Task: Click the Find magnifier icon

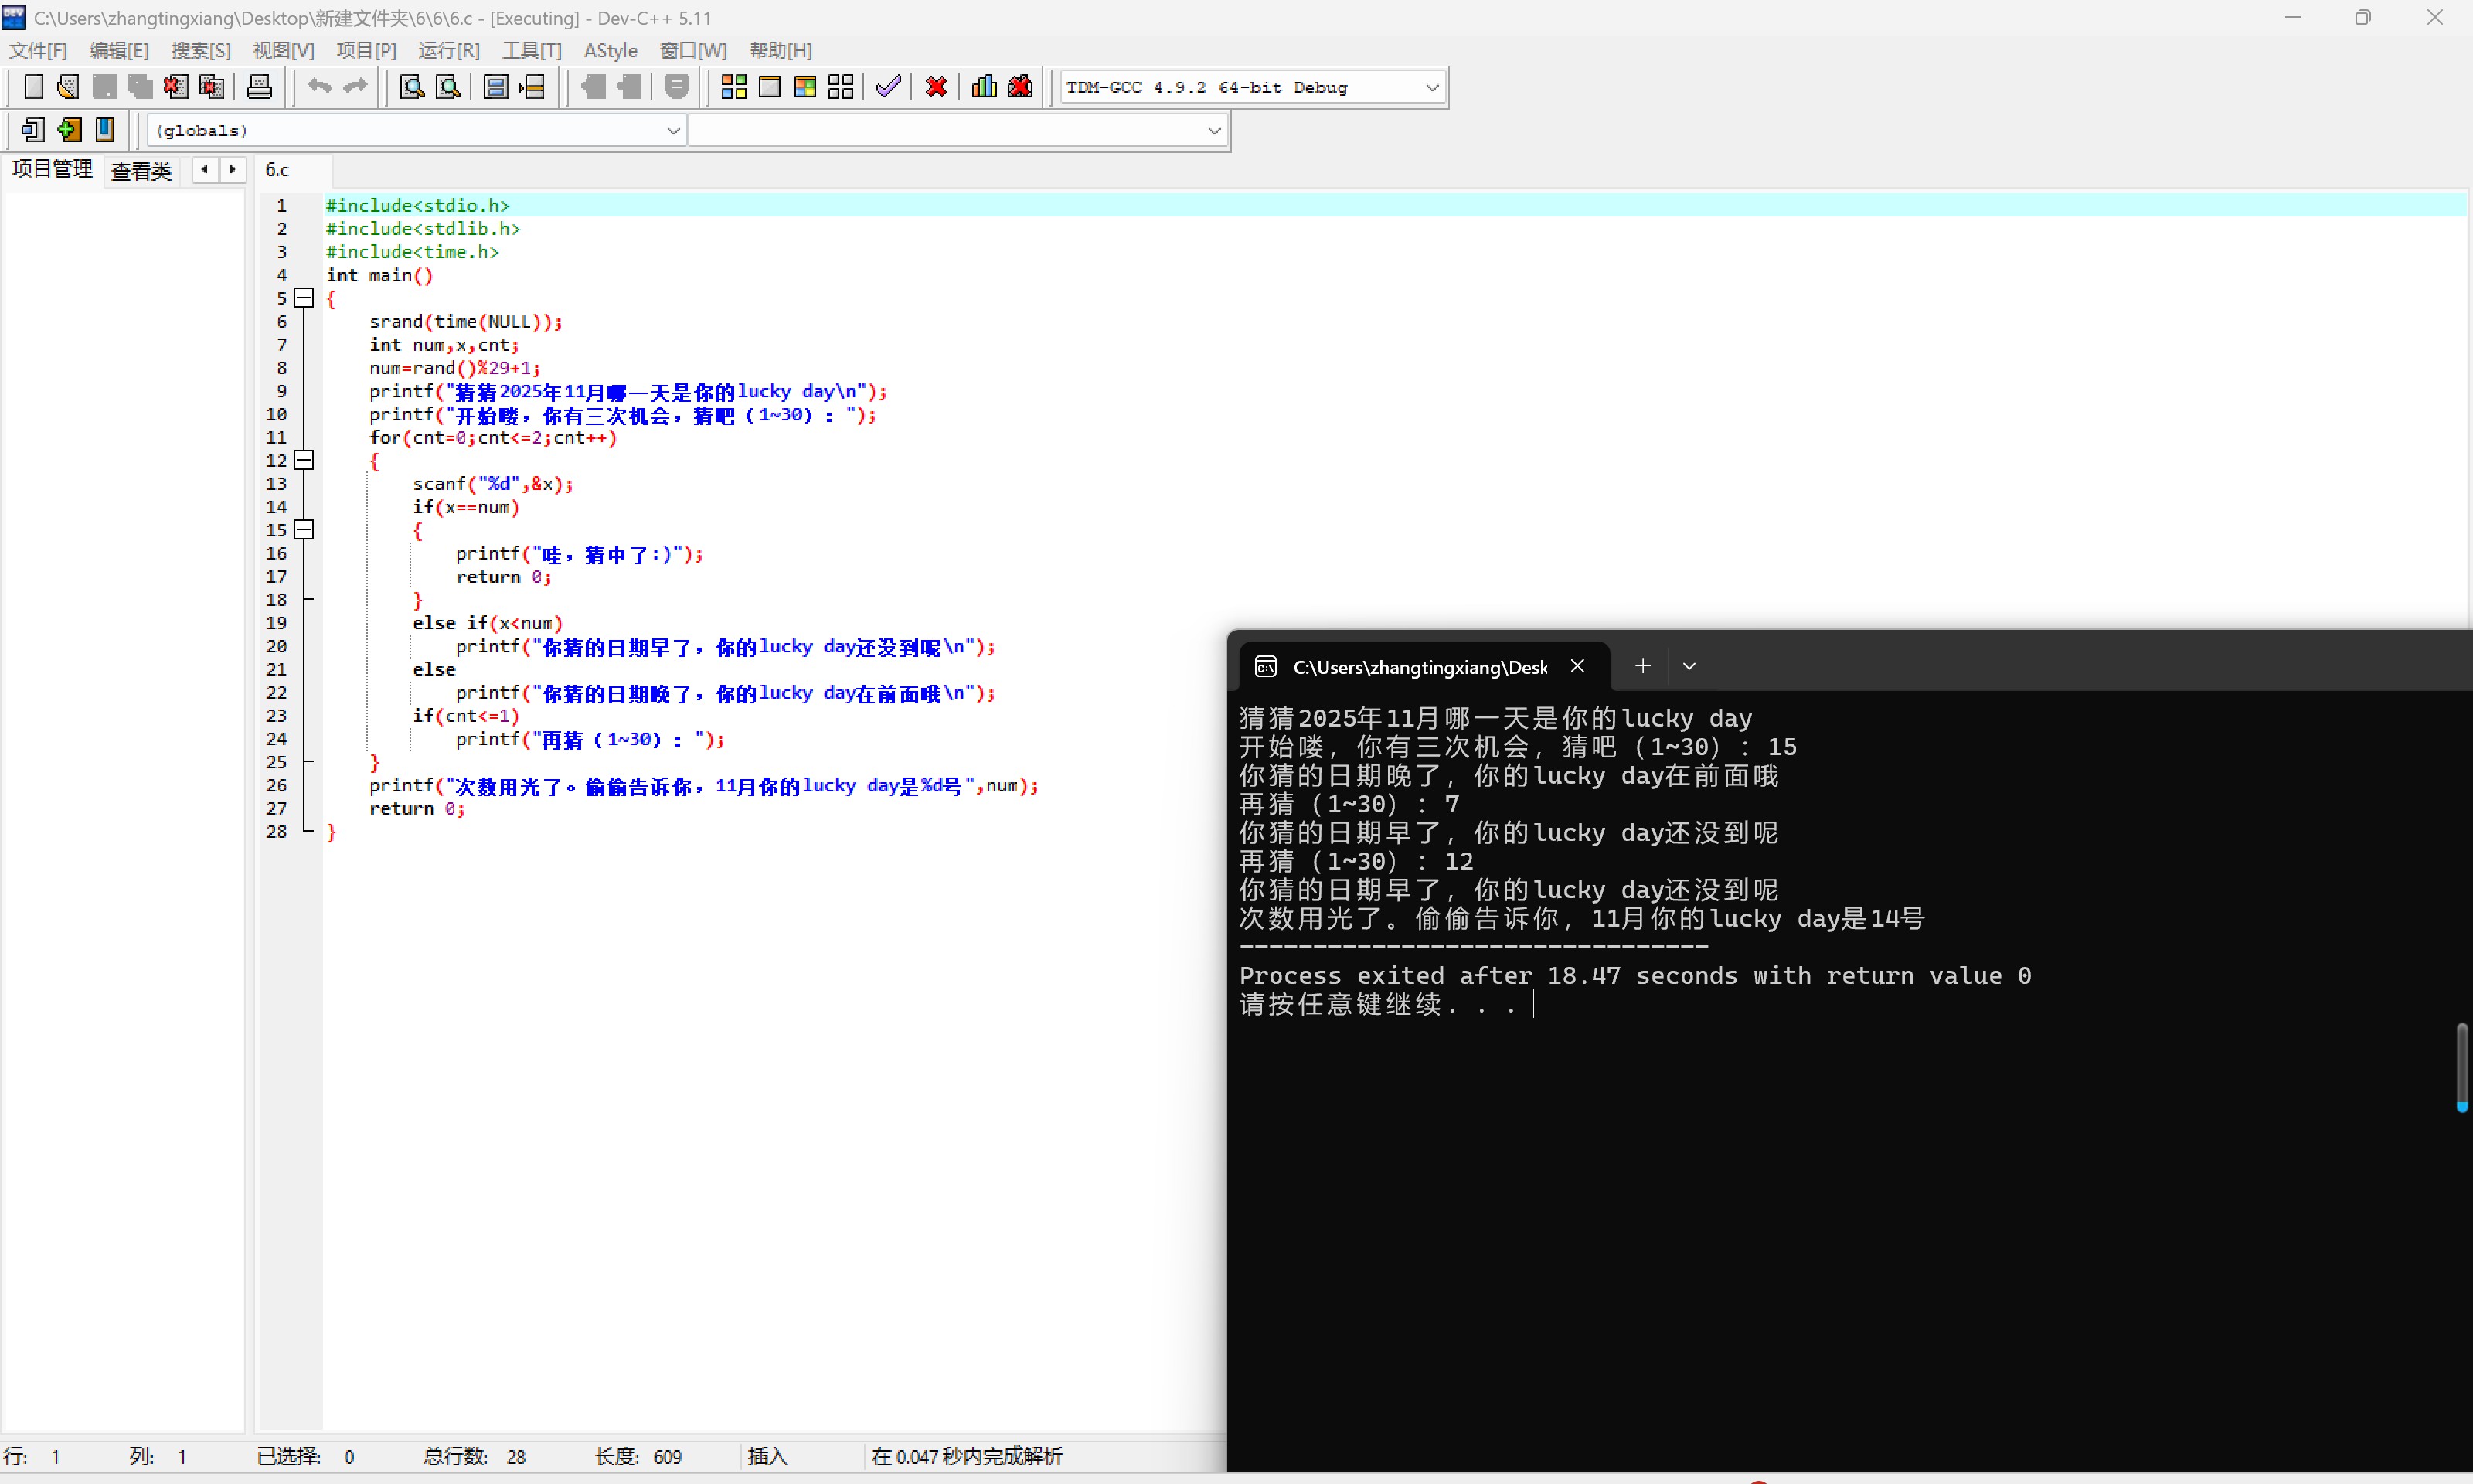Action: (411, 87)
